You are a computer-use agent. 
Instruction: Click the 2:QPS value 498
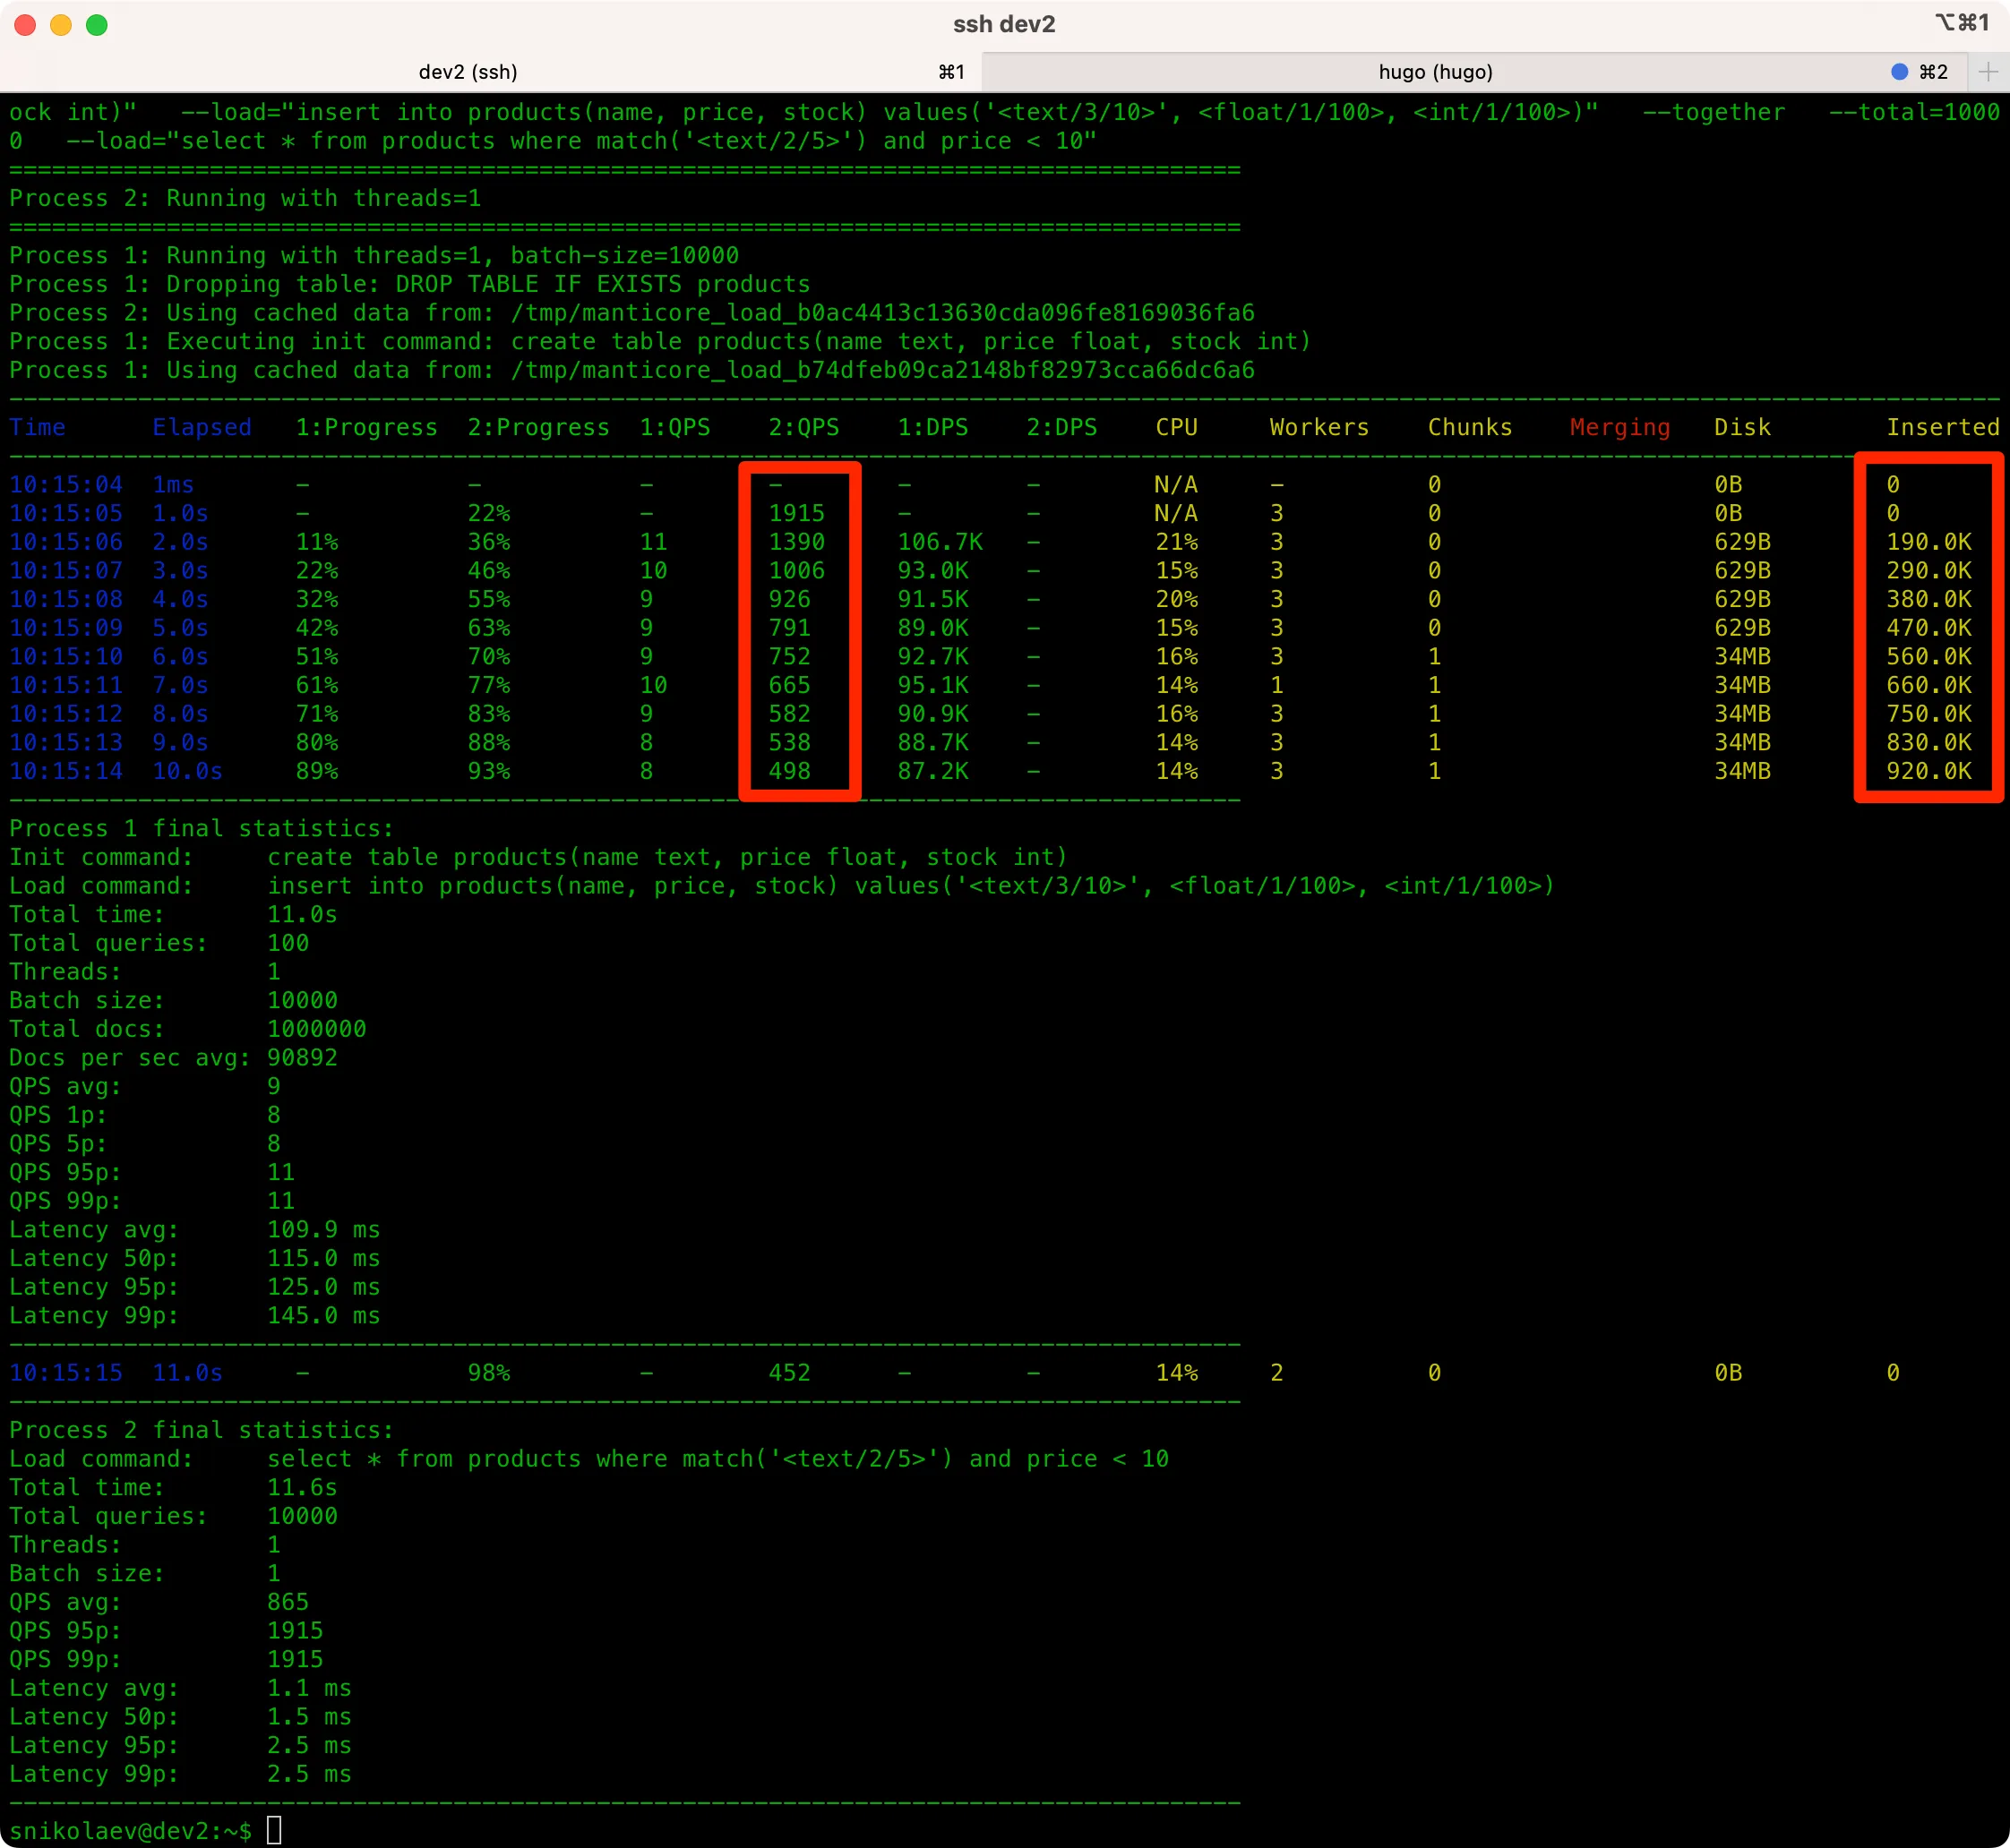point(789,771)
